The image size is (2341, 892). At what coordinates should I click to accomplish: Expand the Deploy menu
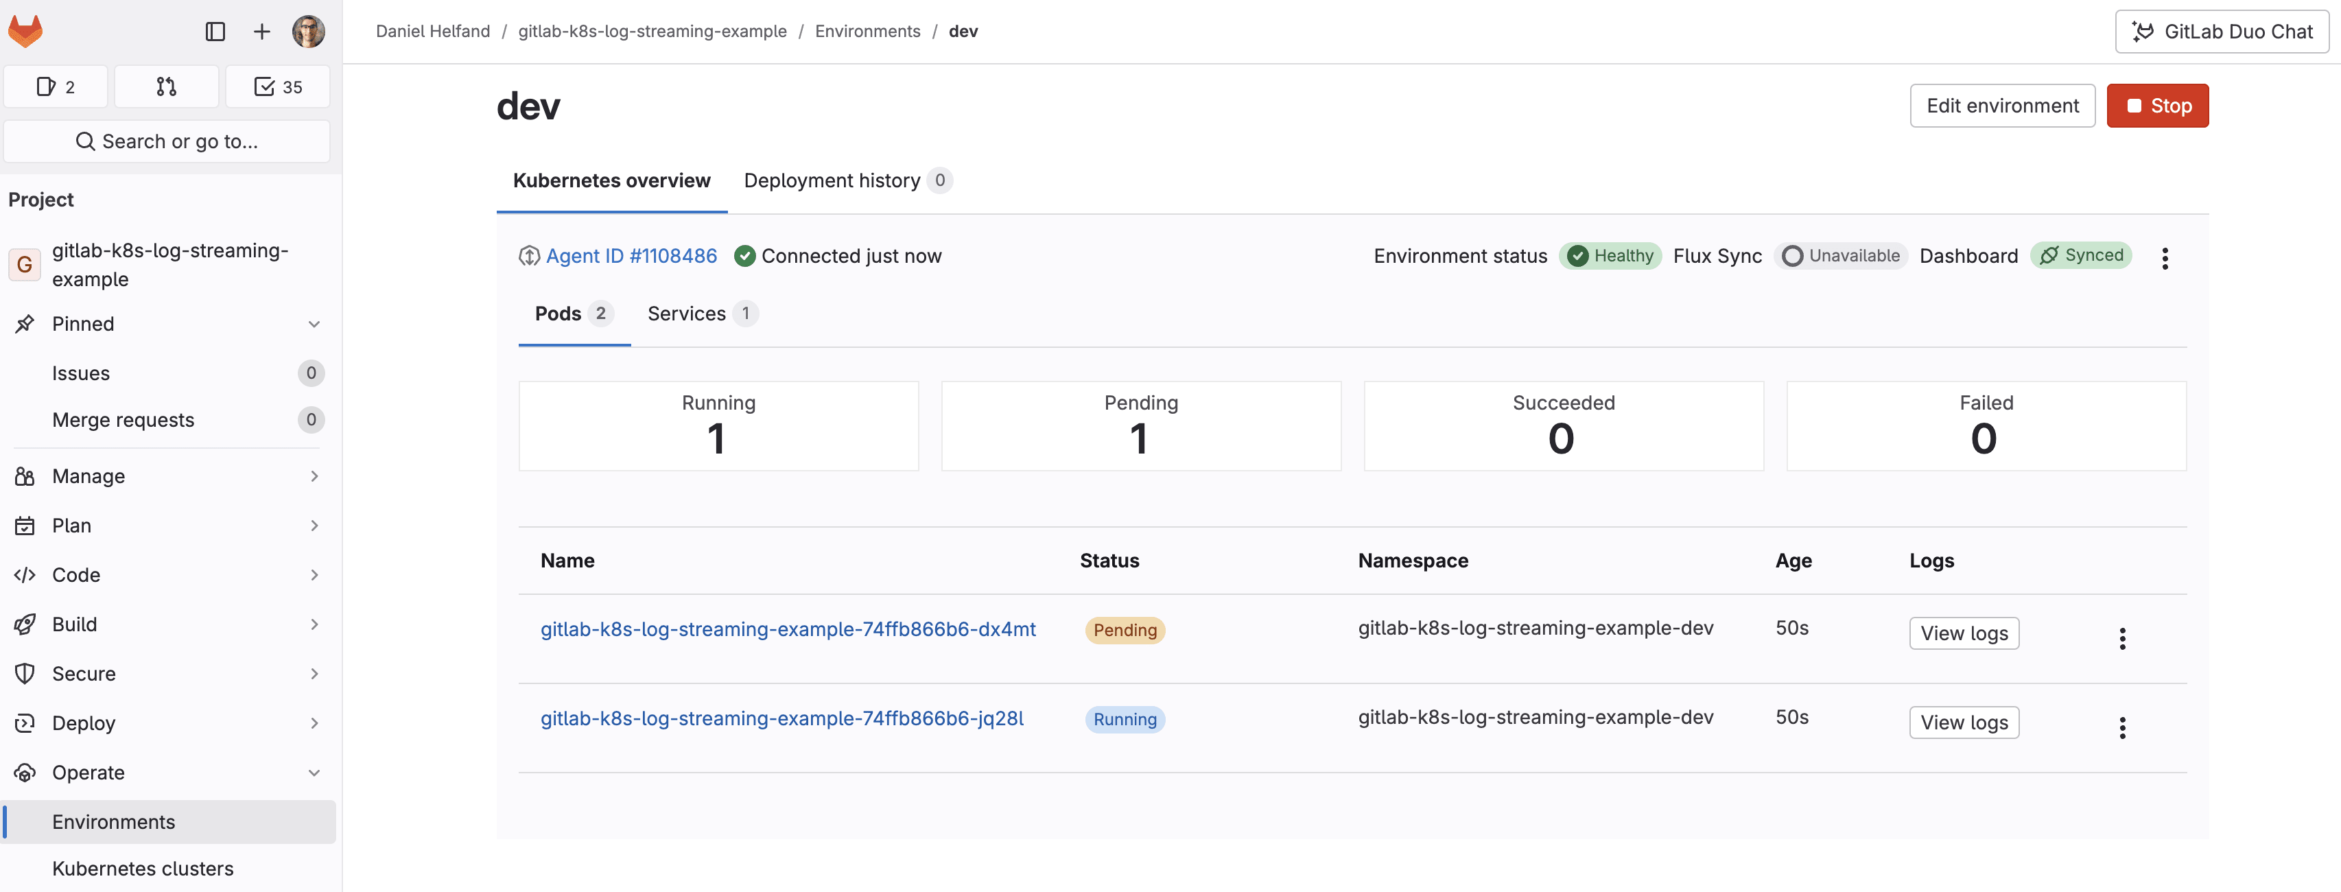point(167,724)
